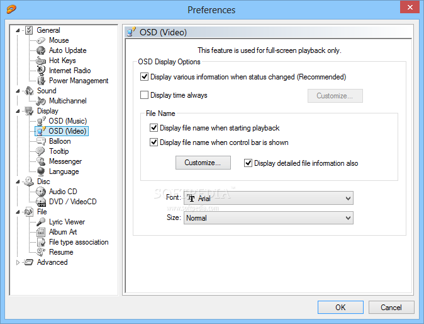Click the Language globe icon
Screen dimensions: 424x324
click(x=41, y=171)
